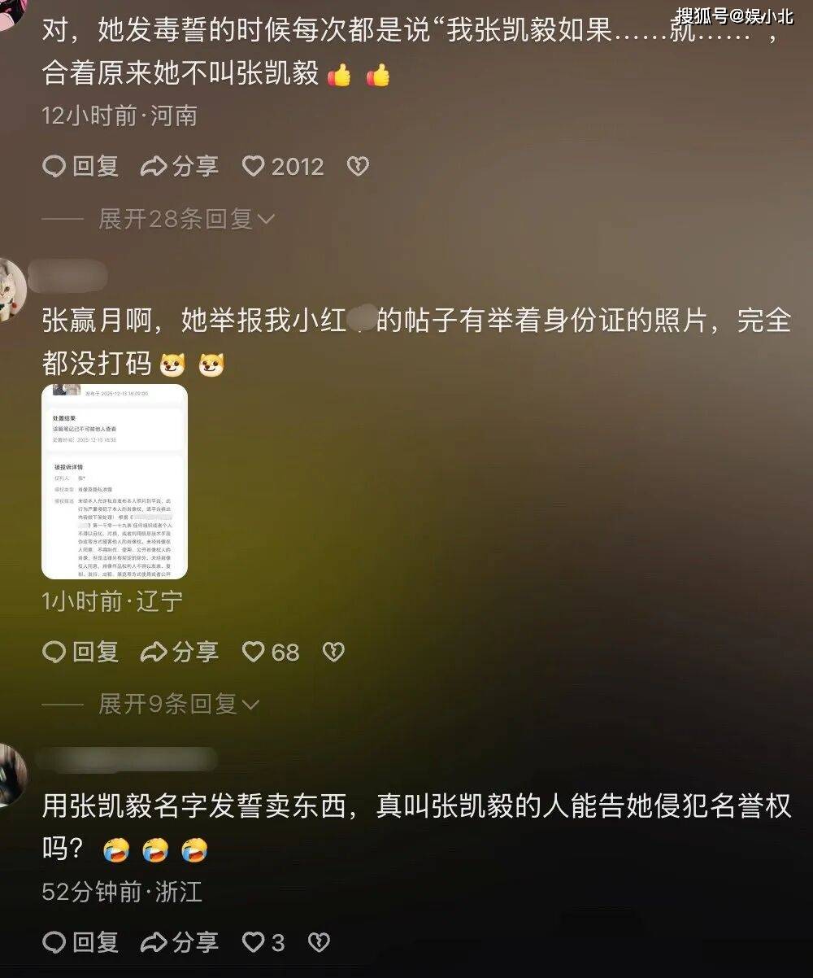813x978 pixels.
Task: Share the Liaoning comment
Action: (180, 651)
